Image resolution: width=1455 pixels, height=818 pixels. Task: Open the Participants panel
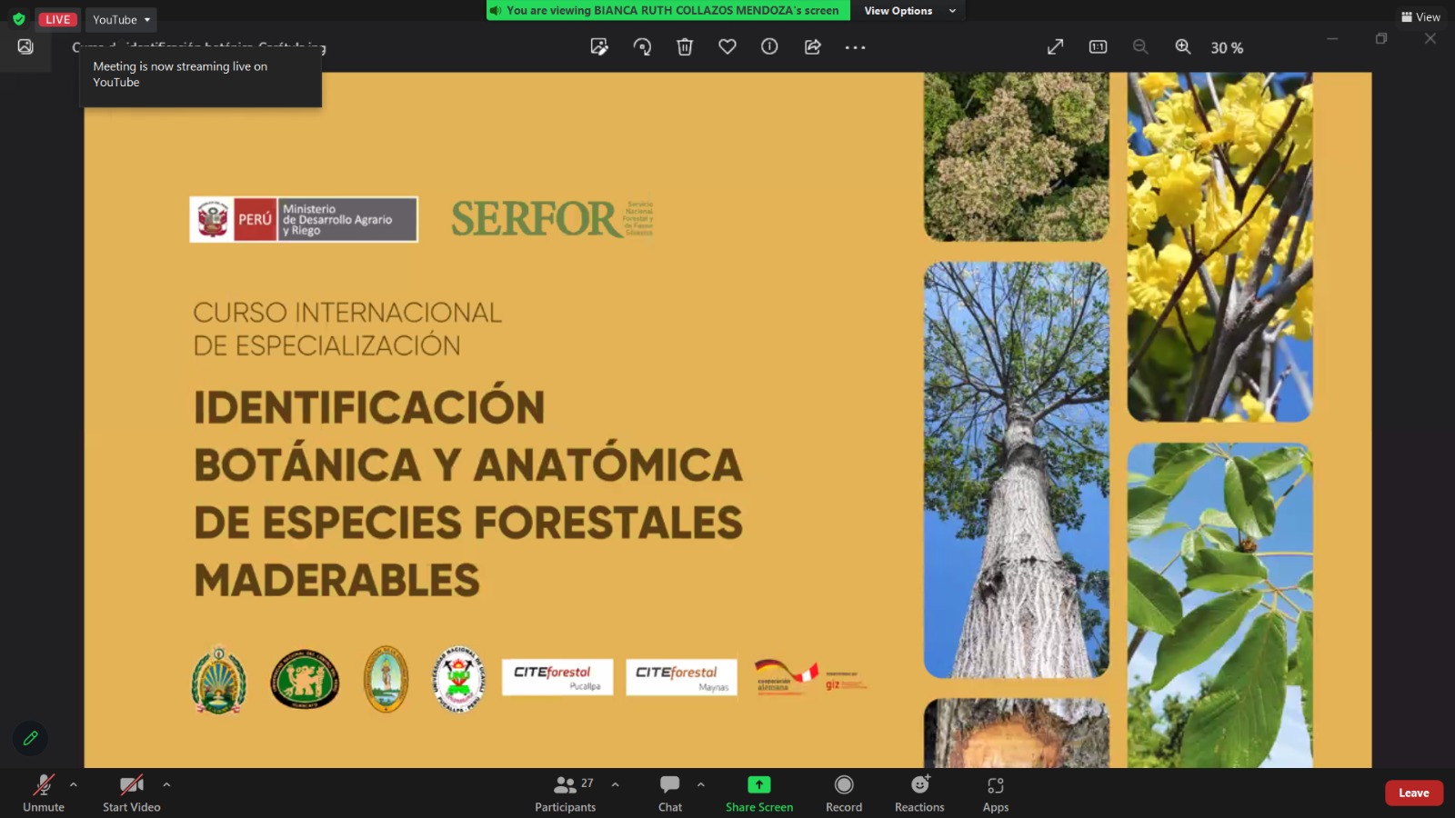tap(566, 793)
